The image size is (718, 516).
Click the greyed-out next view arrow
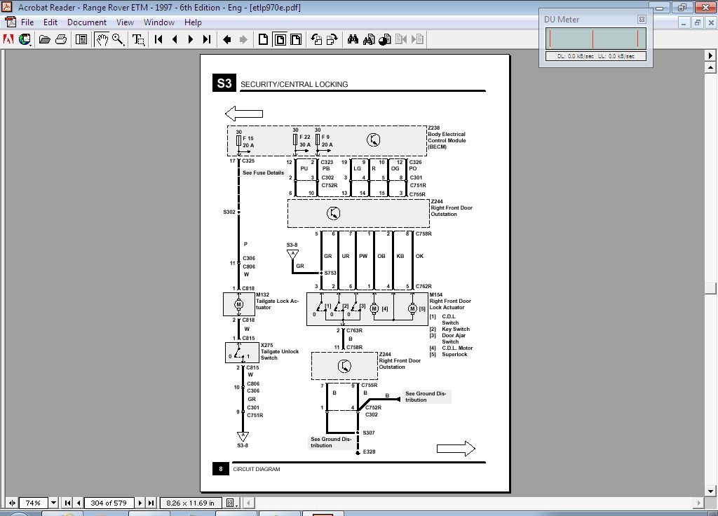(x=243, y=39)
